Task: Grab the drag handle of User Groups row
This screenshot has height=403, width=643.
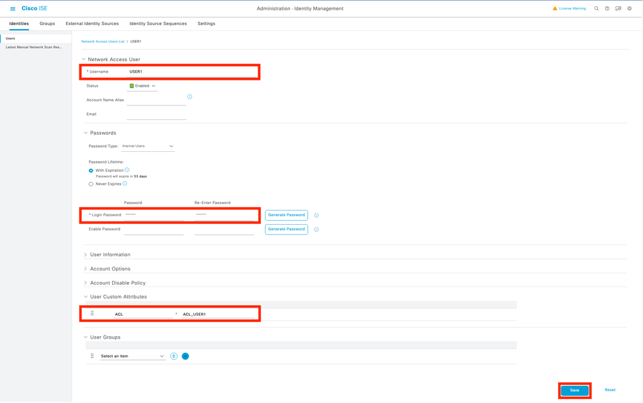Action: tap(92, 356)
